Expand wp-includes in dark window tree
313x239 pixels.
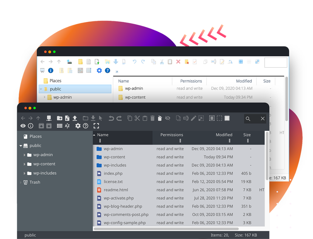click(x=24, y=173)
